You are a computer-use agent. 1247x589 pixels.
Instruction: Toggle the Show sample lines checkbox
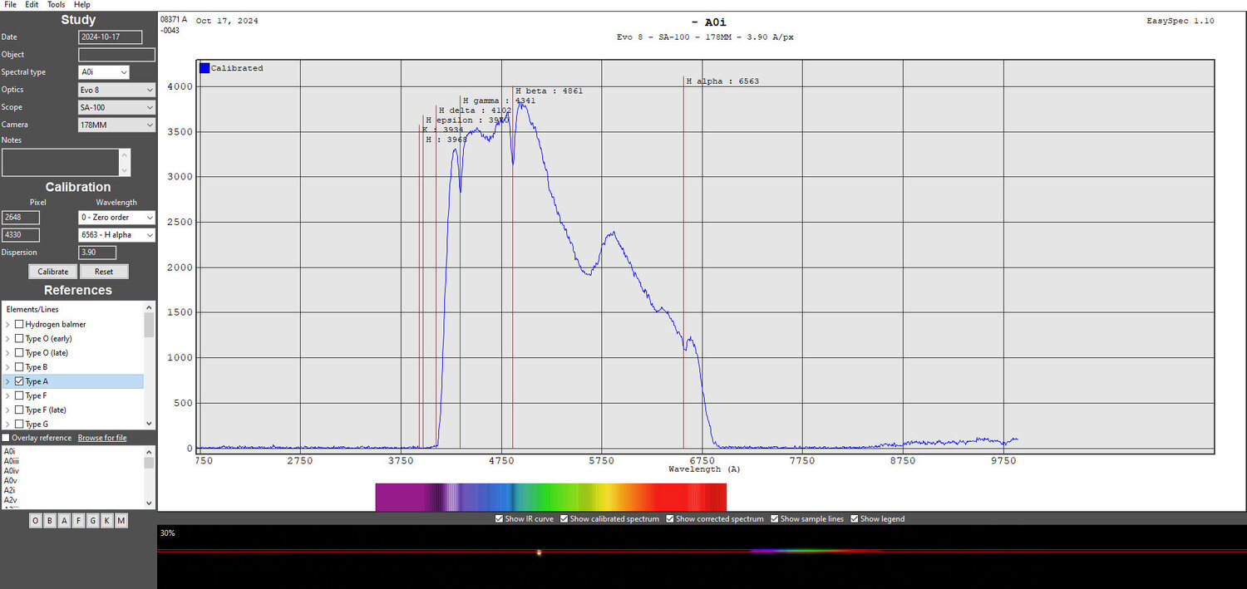pos(775,519)
